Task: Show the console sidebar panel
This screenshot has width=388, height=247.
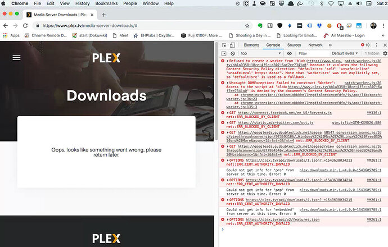Action: click(224, 53)
